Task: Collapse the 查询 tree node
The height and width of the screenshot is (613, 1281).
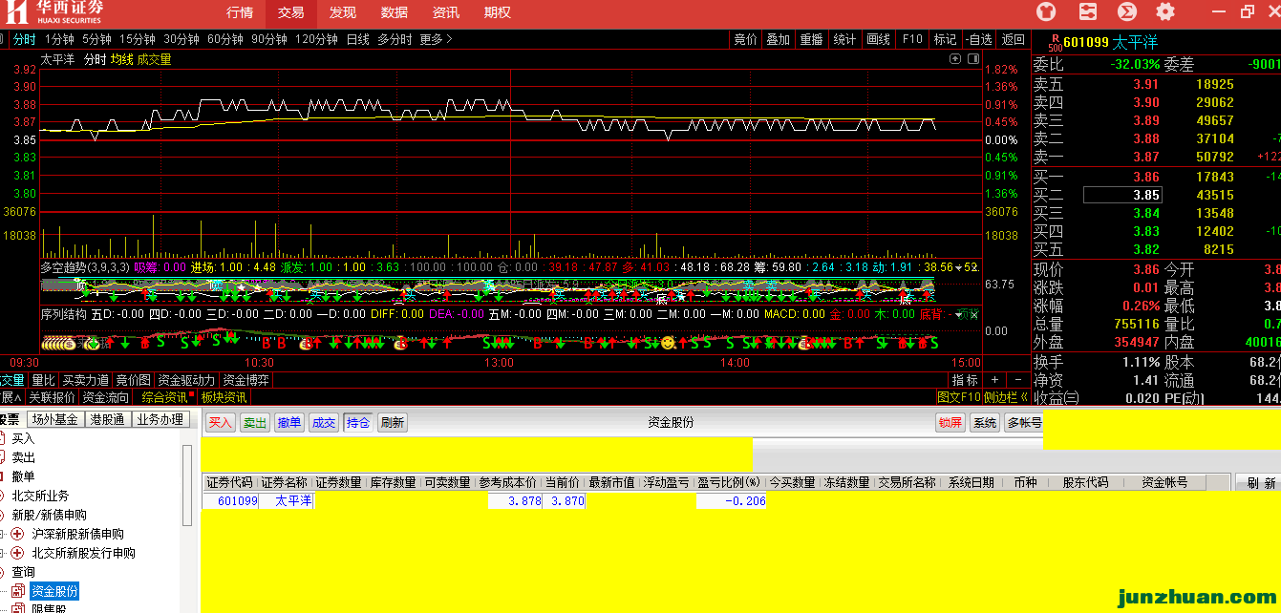Action: click(x=3, y=572)
